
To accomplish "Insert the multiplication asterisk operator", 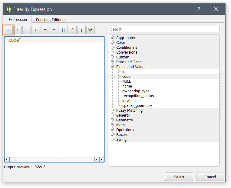I will click(45, 30).
